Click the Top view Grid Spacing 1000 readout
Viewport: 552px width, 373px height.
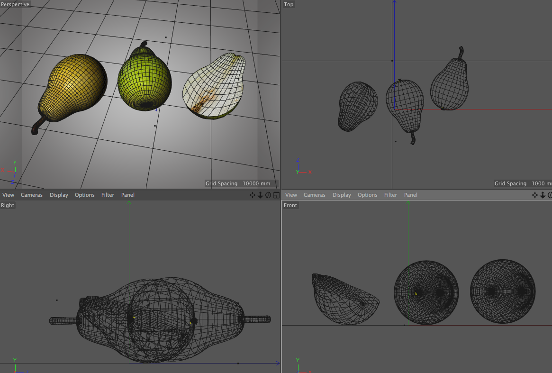coord(523,183)
